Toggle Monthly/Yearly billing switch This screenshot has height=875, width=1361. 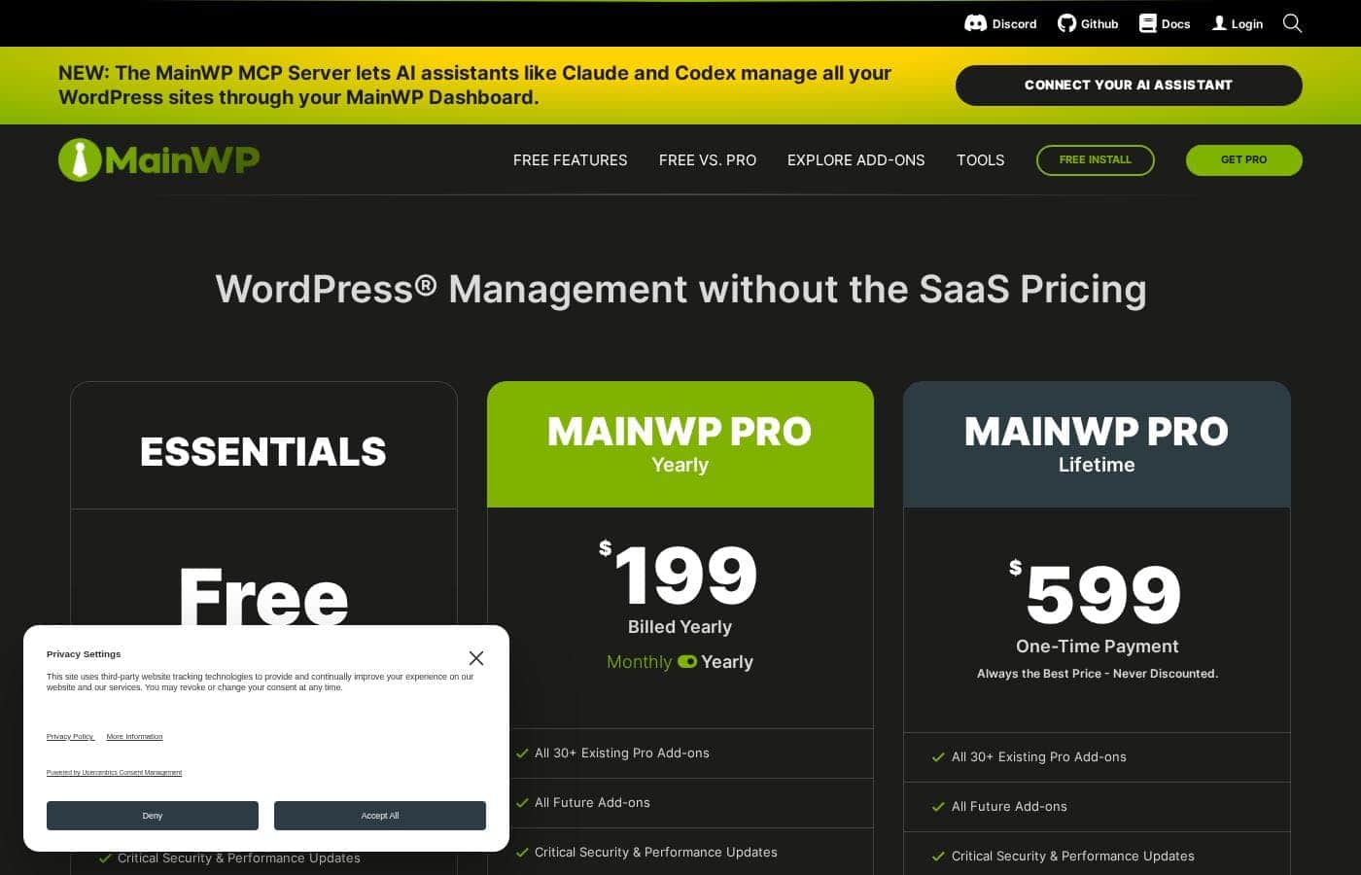click(x=687, y=662)
